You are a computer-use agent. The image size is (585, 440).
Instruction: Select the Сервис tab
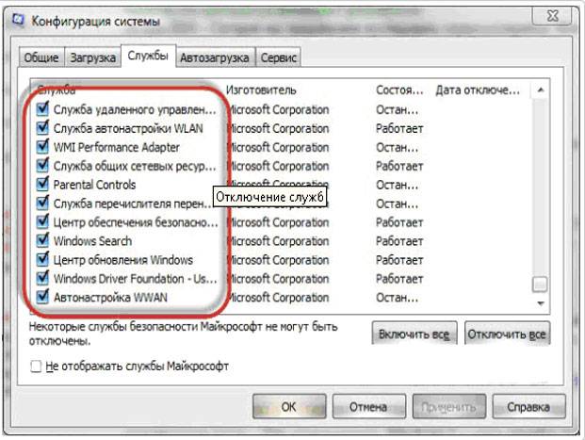pyautogui.click(x=278, y=58)
